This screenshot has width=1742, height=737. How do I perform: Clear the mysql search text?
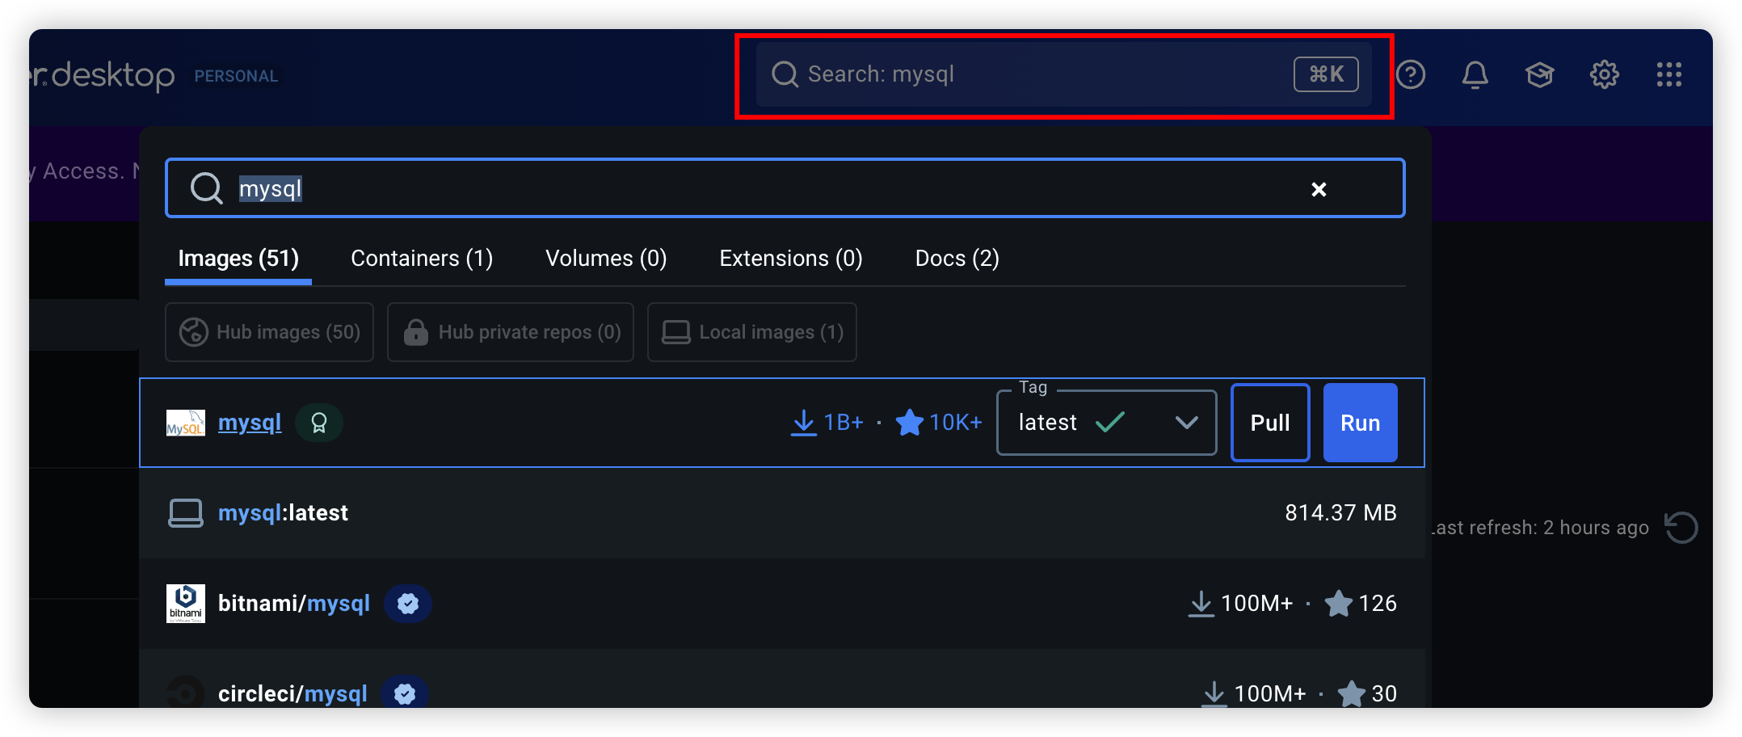1319,189
